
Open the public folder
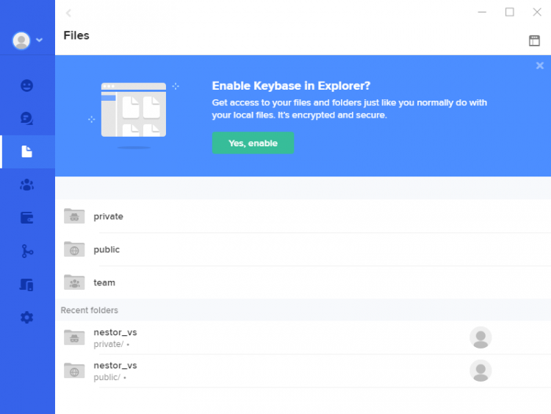click(107, 249)
